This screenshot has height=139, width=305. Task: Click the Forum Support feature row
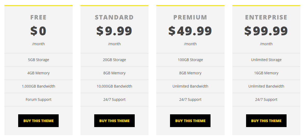point(38,100)
